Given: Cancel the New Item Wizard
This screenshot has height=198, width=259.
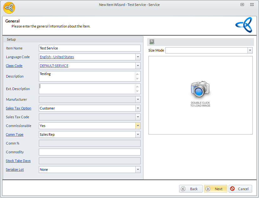Looking at the screenshot, I should (240, 189).
